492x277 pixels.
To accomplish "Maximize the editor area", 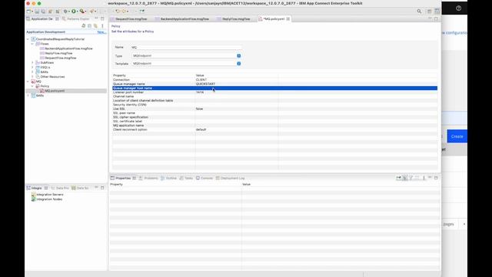I will [436, 18].
